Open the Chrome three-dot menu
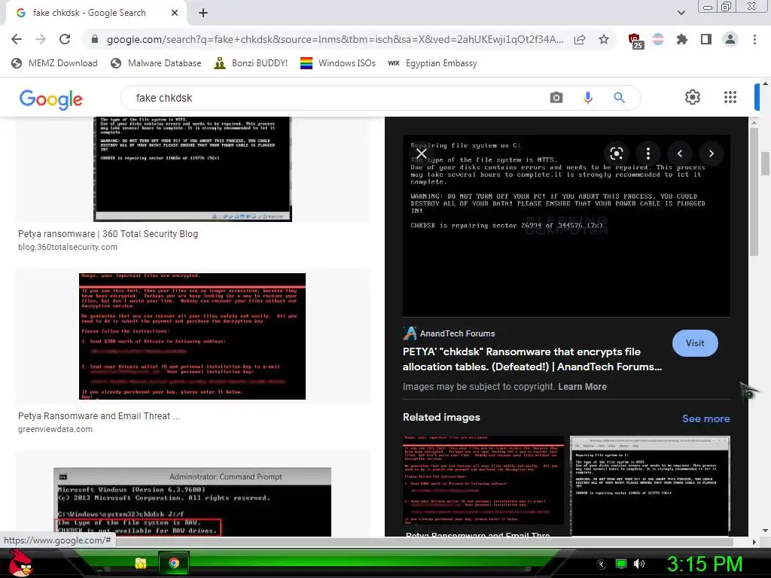Viewport: 771px width, 578px height. (754, 39)
